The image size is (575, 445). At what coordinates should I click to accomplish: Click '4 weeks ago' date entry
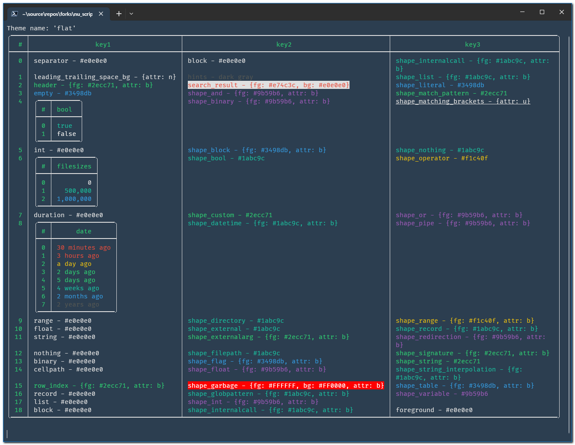click(78, 288)
